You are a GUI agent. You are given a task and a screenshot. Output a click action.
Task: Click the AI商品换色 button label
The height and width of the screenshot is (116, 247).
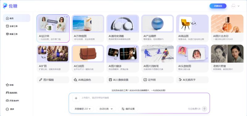(x=85, y=80)
